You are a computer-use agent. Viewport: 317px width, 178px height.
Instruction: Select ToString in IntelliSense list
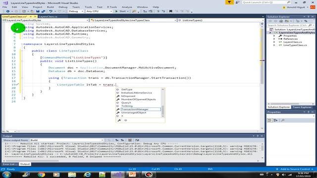(127, 106)
